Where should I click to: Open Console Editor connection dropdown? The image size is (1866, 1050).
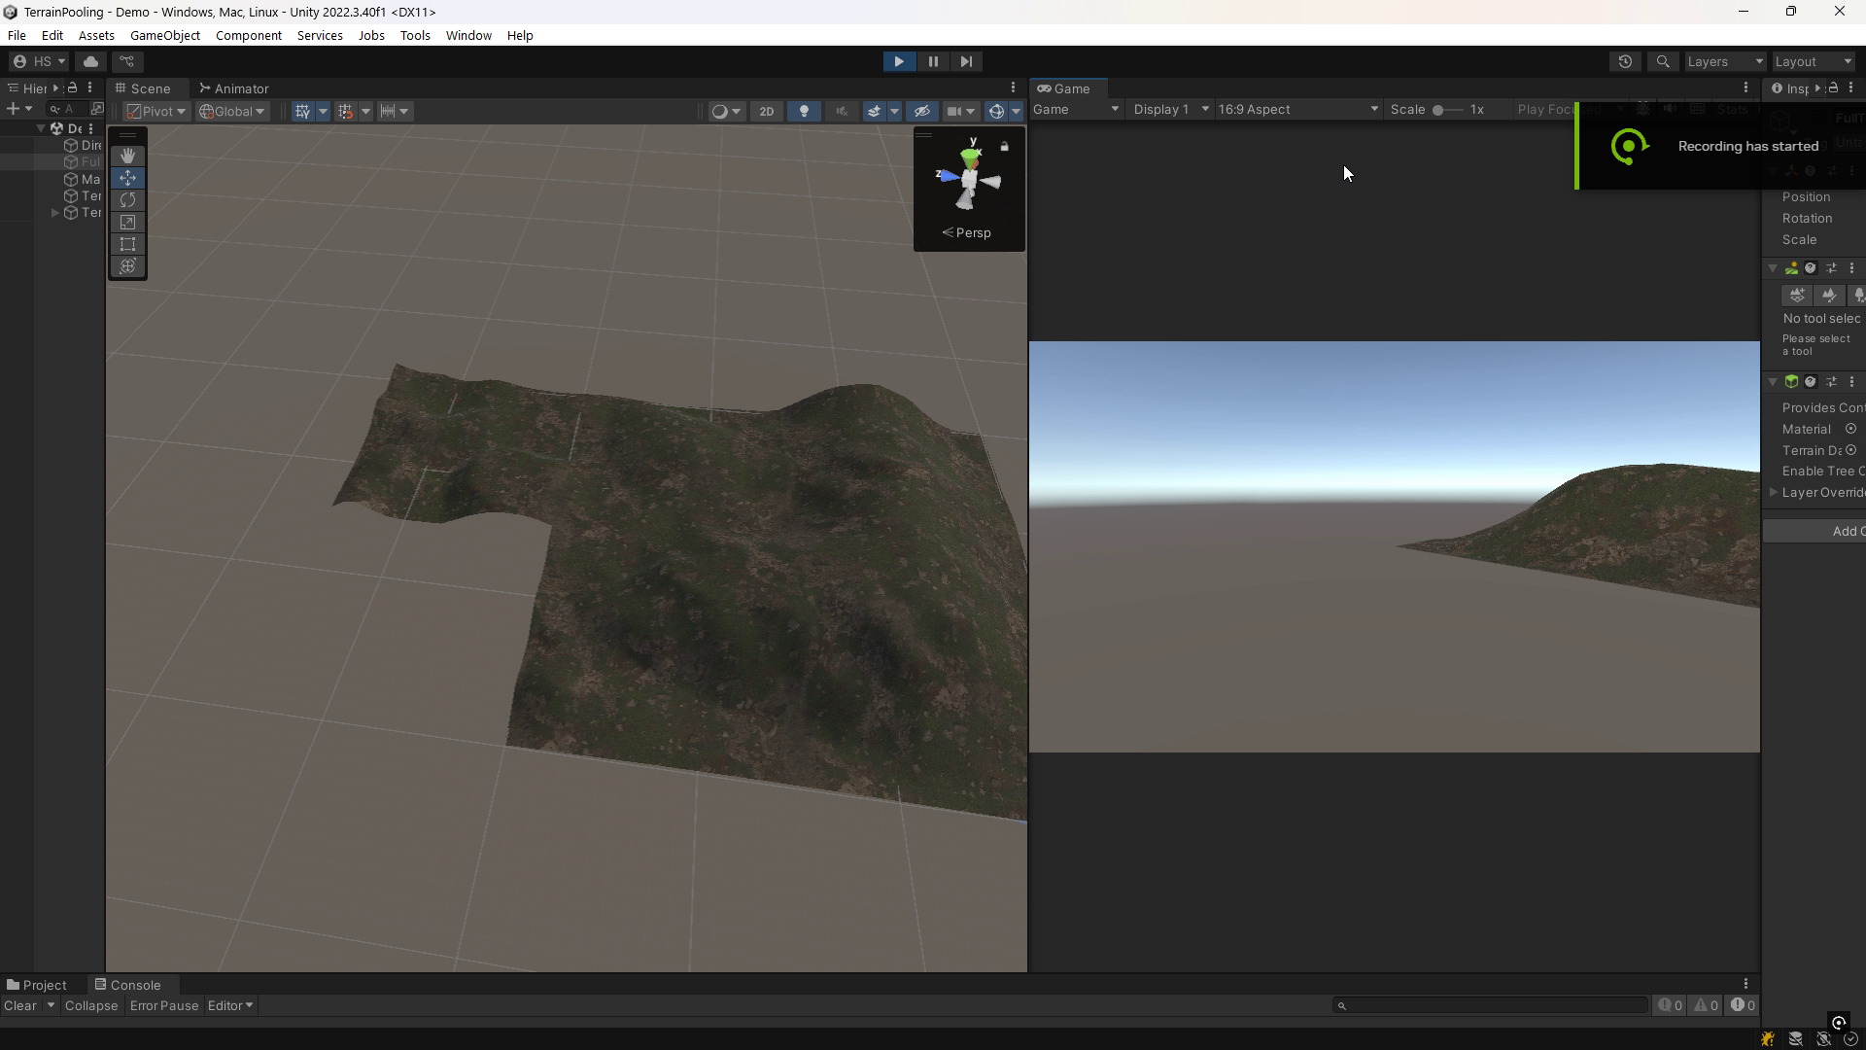pos(230,1005)
